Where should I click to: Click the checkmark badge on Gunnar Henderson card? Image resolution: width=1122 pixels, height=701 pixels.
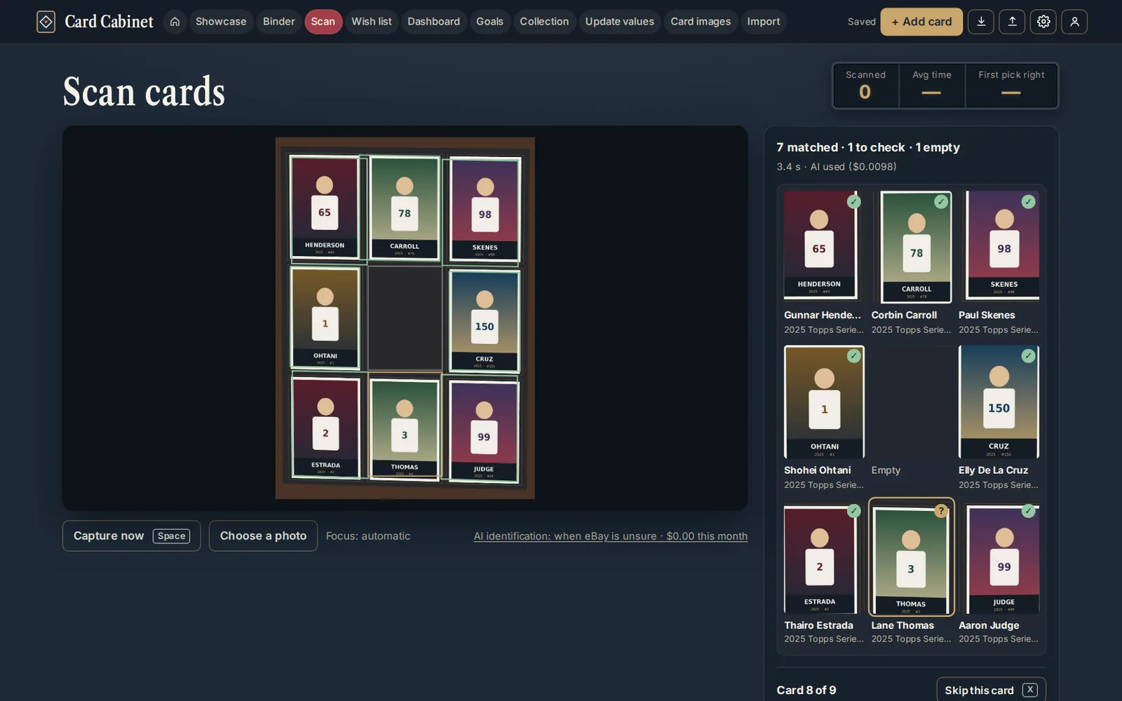click(853, 202)
